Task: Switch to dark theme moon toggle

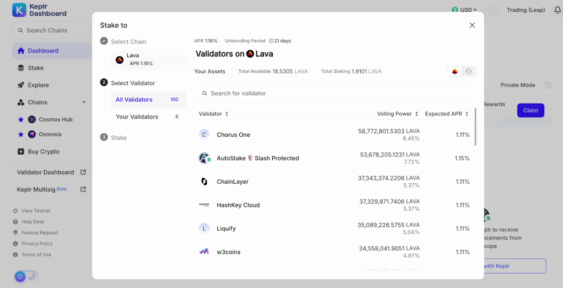Action: click(x=32, y=276)
